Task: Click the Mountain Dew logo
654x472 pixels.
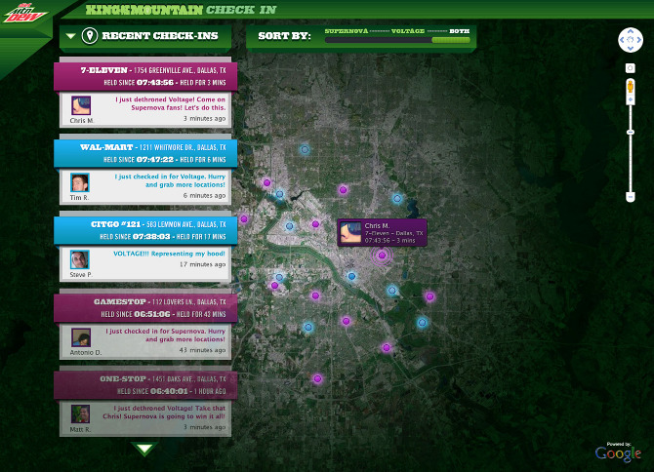Action: (x=24, y=14)
